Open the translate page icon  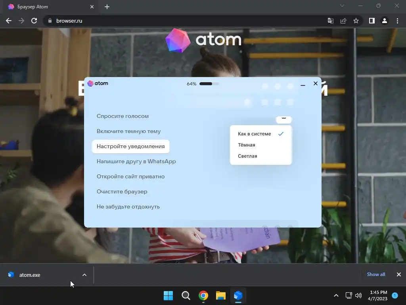(331, 21)
